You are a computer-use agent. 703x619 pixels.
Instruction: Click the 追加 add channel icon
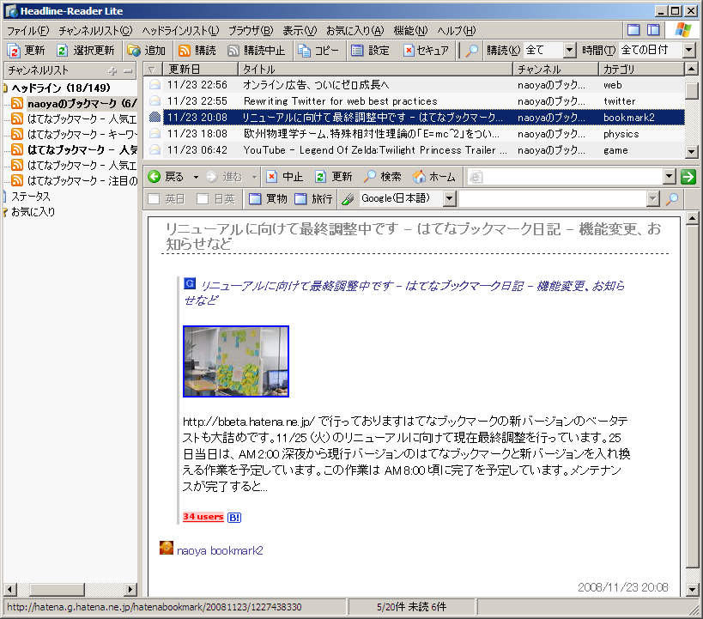[134, 51]
